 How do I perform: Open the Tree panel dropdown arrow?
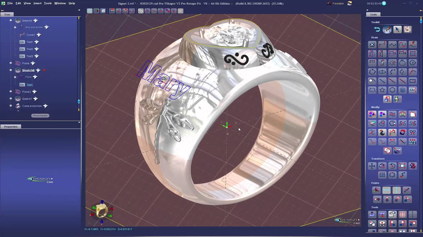[x=79, y=11]
